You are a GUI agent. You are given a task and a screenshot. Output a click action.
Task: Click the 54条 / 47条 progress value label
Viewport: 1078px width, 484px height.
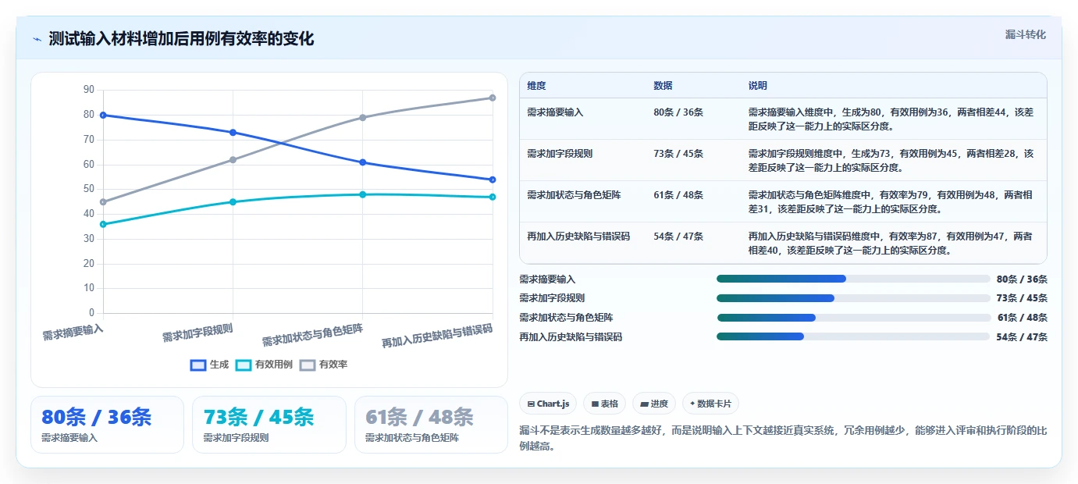coord(1022,337)
